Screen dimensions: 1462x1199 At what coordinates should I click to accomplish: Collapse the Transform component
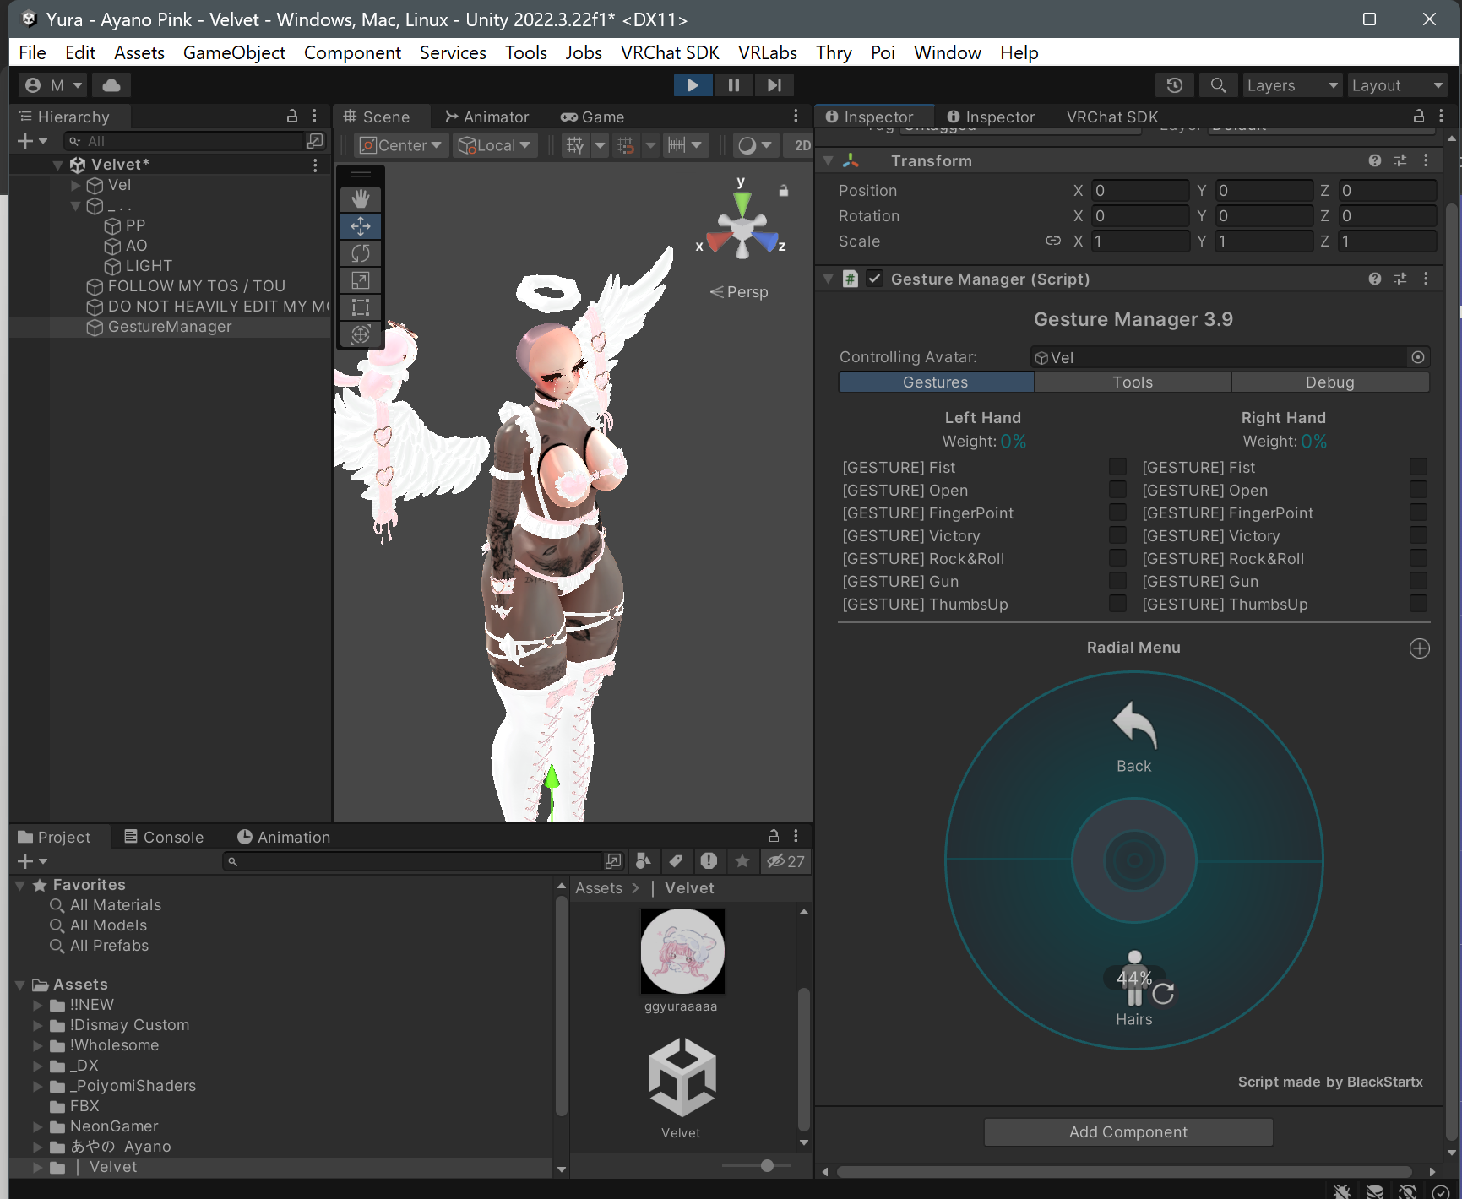click(x=829, y=160)
